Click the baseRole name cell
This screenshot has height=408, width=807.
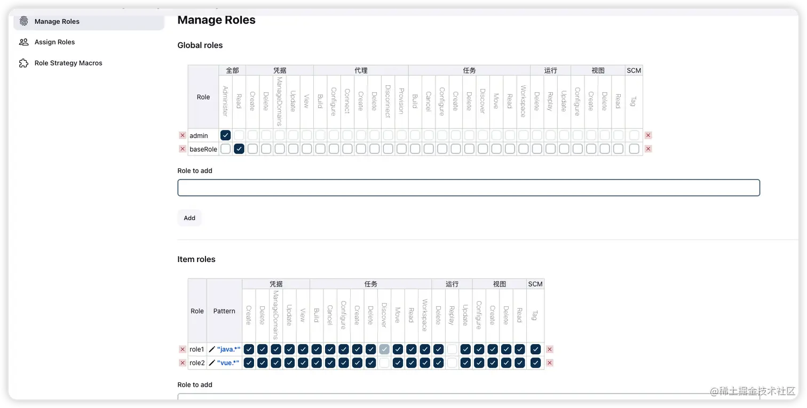(x=203, y=149)
